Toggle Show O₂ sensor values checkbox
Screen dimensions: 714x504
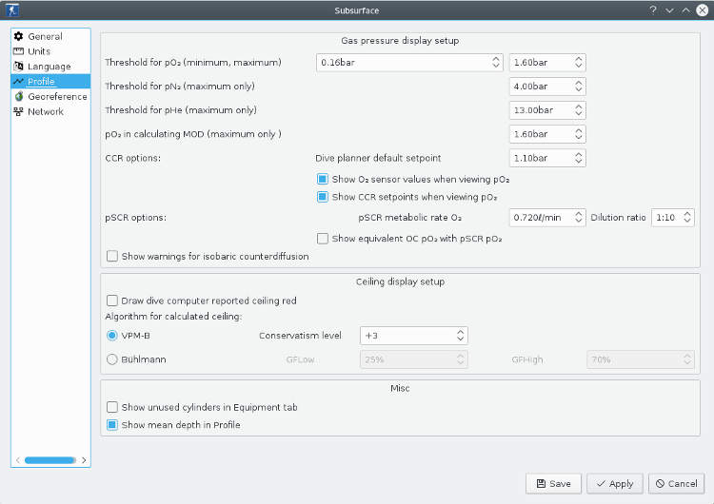pos(323,179)
